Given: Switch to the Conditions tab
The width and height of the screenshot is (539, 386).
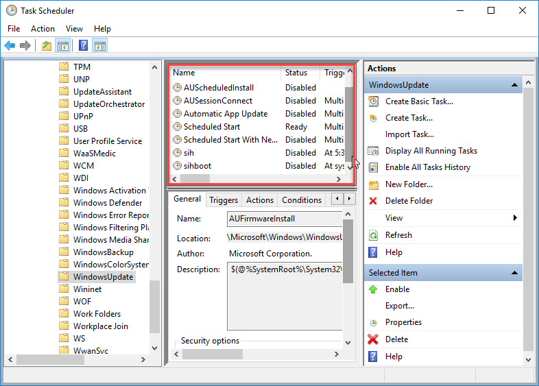Looking at the screenshot, I should coord(302,200).
